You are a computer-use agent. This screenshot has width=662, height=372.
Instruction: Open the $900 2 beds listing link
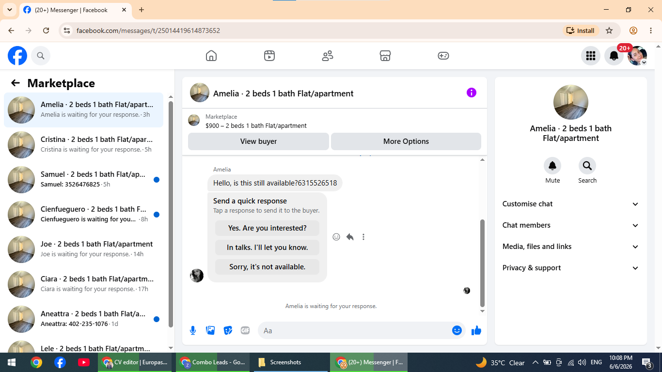coord(256,125)
